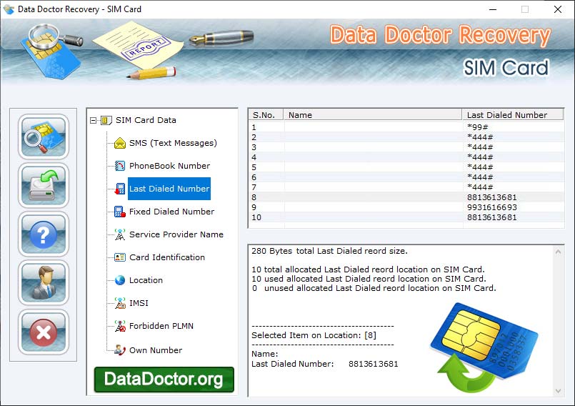The height and width of the screenshot is (406, 575).
Task: Click the About us businessman button
Action: 44,283
